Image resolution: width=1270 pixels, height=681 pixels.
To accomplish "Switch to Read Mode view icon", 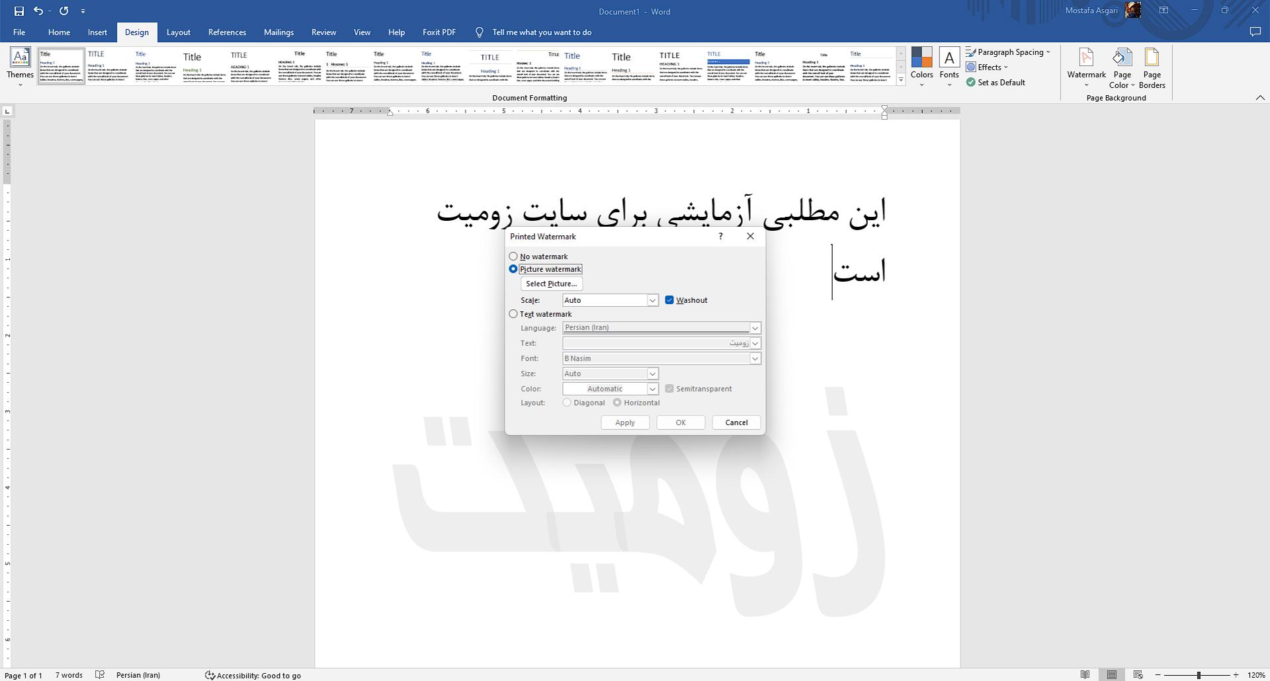I will click(x=1085, y=675).
